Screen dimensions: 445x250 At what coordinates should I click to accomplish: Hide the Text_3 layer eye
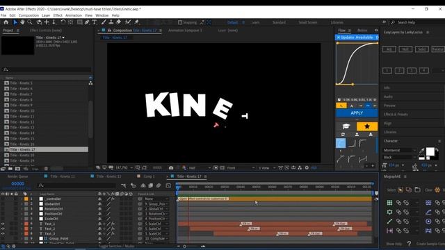click(x=3, y=233)
